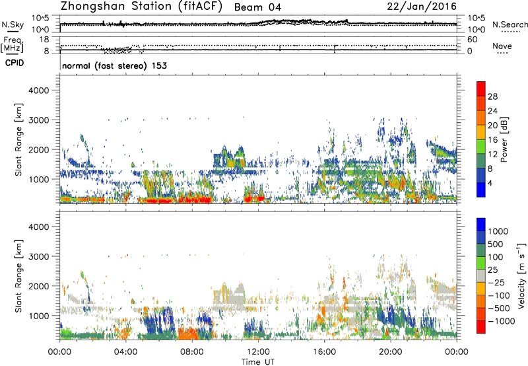The height and width of the screenshot is (366, 528).
Task: Click the dark green 100-500 Velocity color segment
Action: (481, 250)
